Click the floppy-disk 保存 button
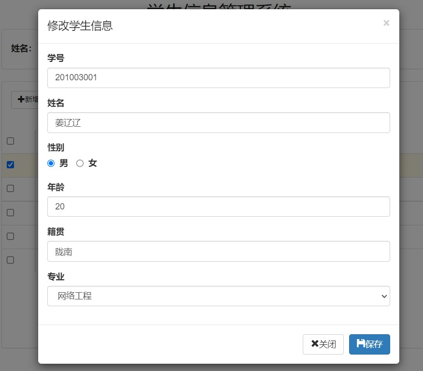Viewport: 423px width, 371px height. [x=369, y=344]
